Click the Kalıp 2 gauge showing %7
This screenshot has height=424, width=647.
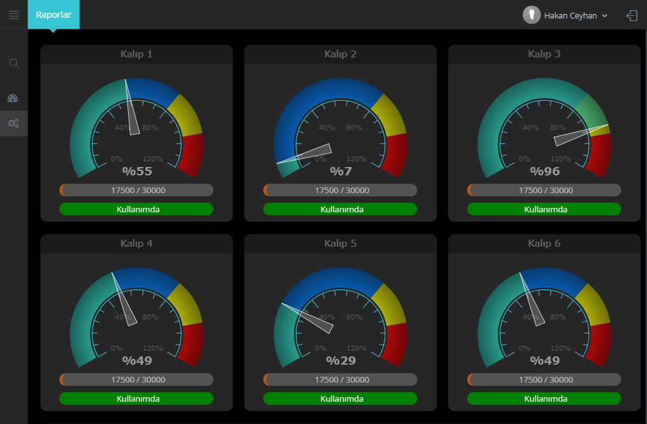click(x=340, y=128)
